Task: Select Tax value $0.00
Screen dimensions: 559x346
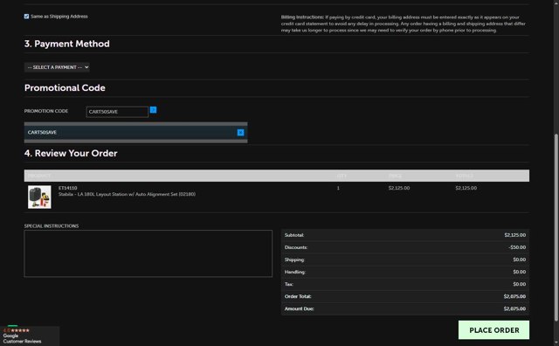Action: [520, 284]
